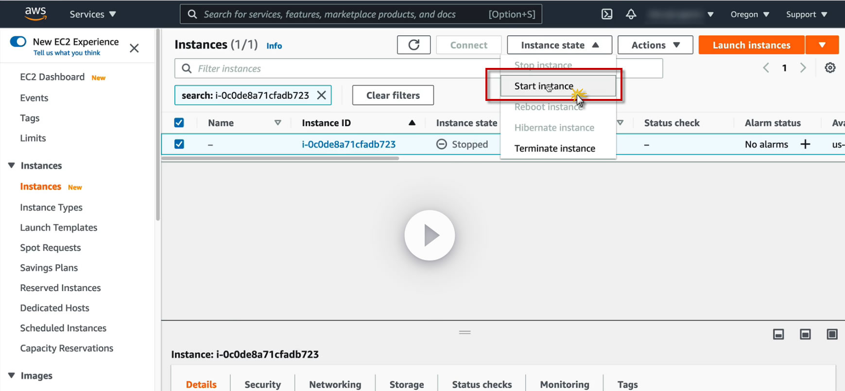Open the Info link beside Instances

(x=274, y=46)
